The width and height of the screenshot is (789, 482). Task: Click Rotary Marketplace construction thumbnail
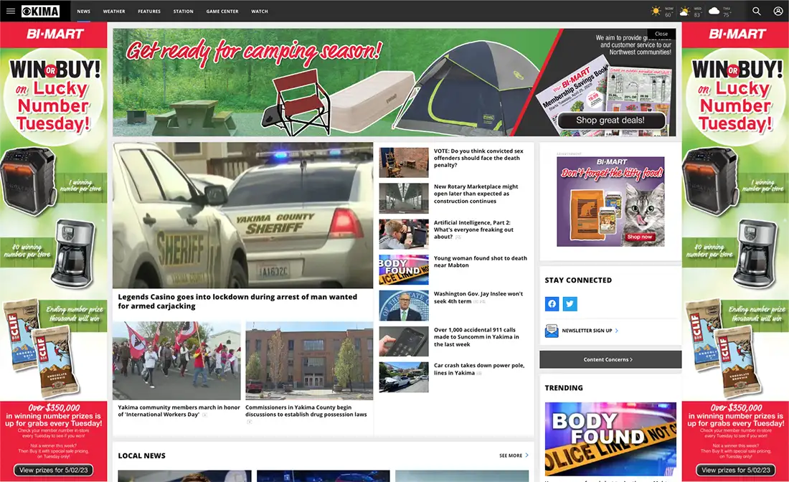(x=404, y=198)
